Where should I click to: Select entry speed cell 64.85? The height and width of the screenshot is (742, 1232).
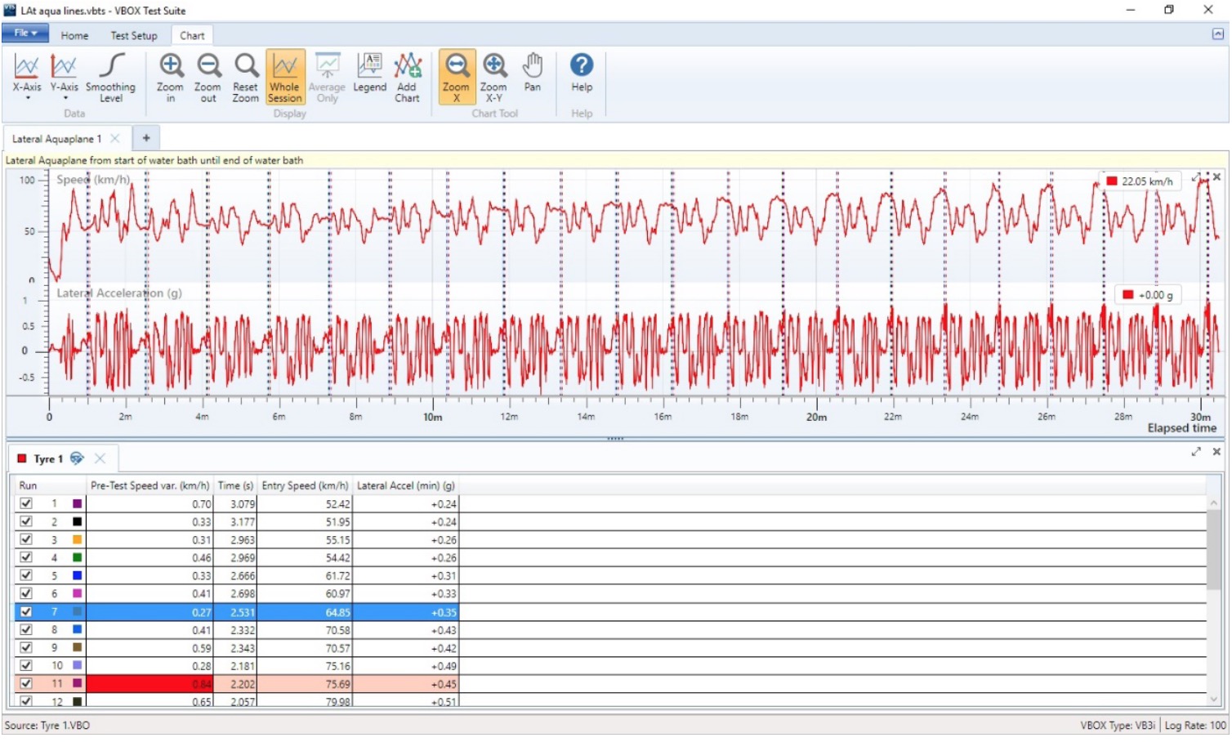click(305, 612)
